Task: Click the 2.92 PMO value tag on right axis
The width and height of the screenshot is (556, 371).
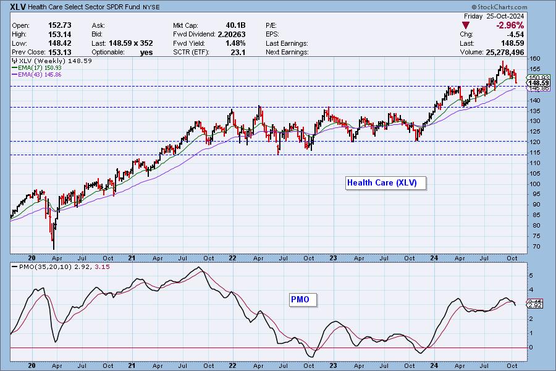Action: point(536,305)
